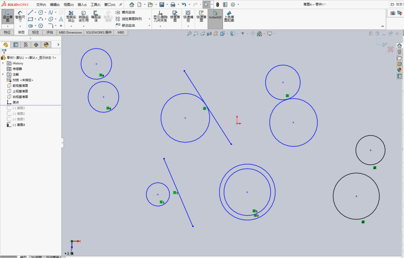Expand the History node in the feature tree
The width and height of the screenshot is (404, 258).
(3, 63)
